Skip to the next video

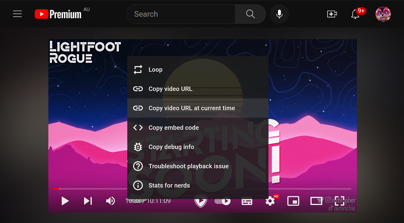coord(88,201)
